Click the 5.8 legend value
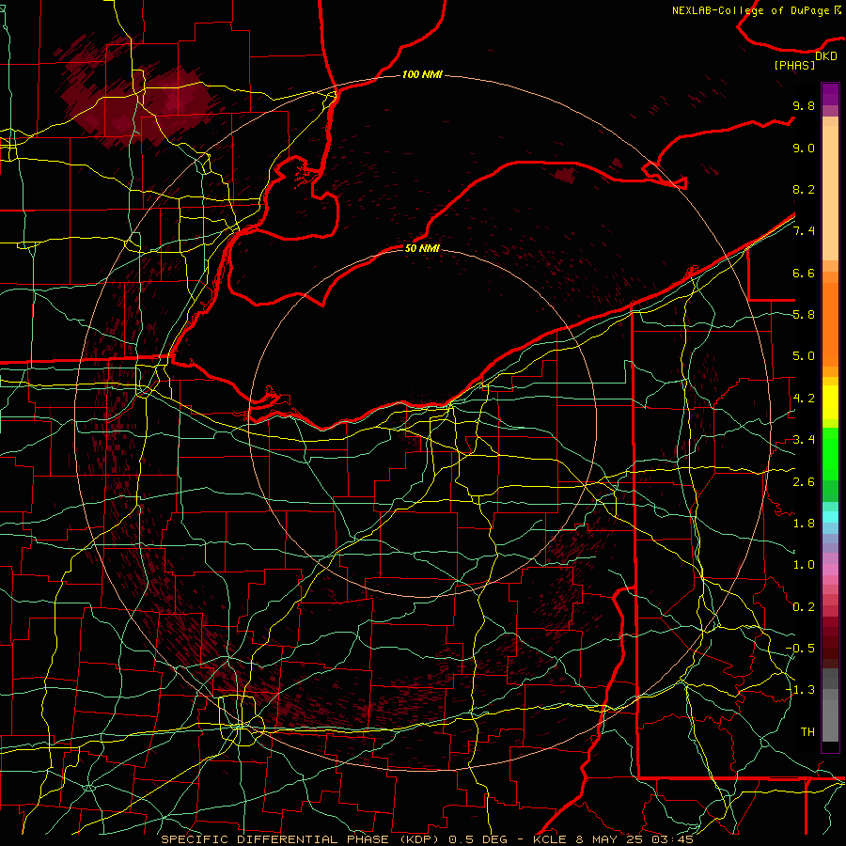The image size is (846, 846). [x=804, y=315]
